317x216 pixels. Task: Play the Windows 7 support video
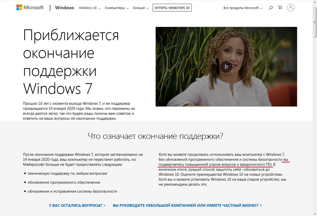point(226,67)
